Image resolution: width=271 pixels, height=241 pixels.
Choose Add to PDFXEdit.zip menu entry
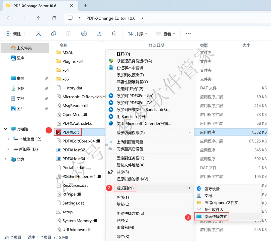coord(150,96)
